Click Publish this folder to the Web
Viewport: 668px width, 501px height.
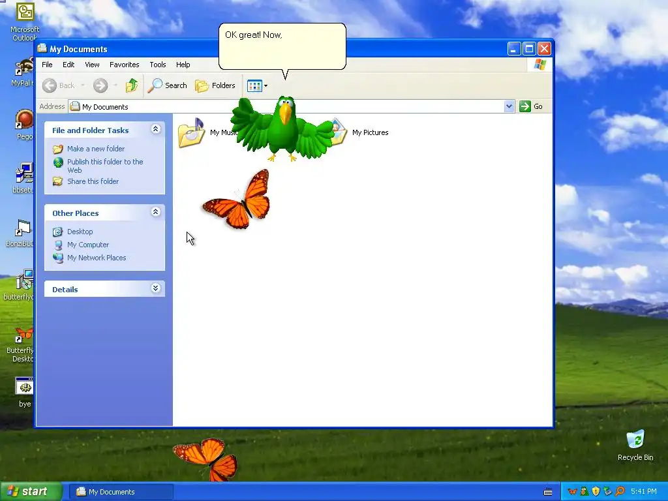pos(105,166)
